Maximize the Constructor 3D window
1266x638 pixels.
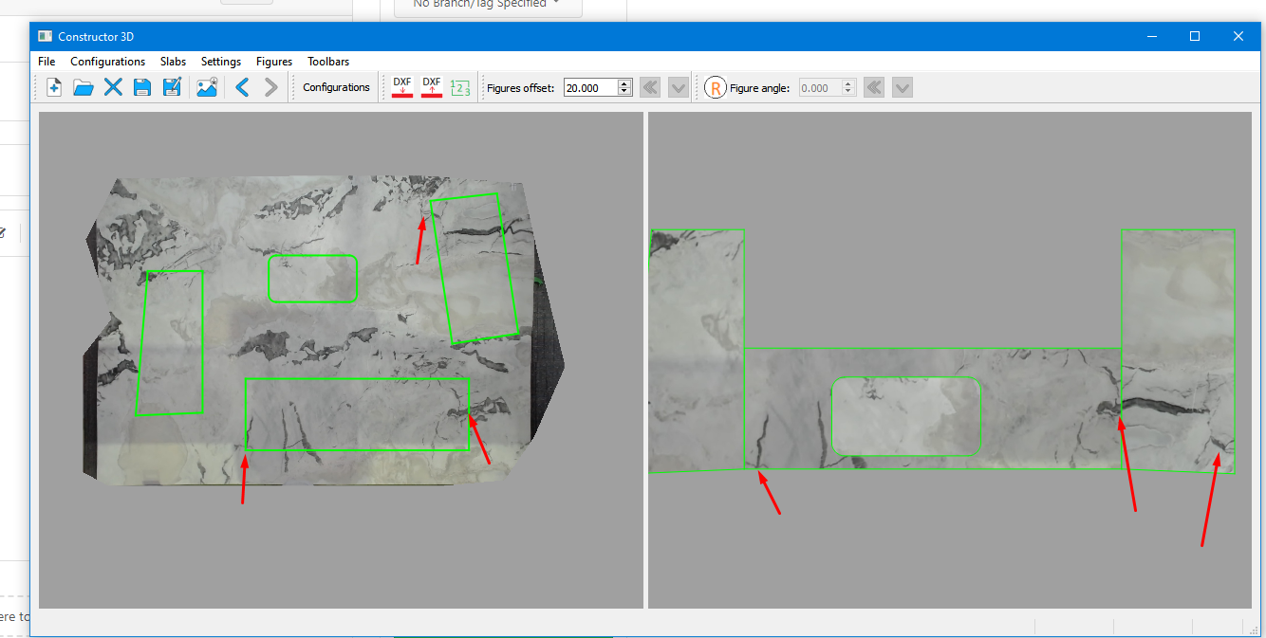coord(1195,36)
